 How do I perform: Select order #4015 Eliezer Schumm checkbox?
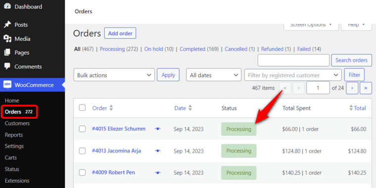(x=82, y=129)
